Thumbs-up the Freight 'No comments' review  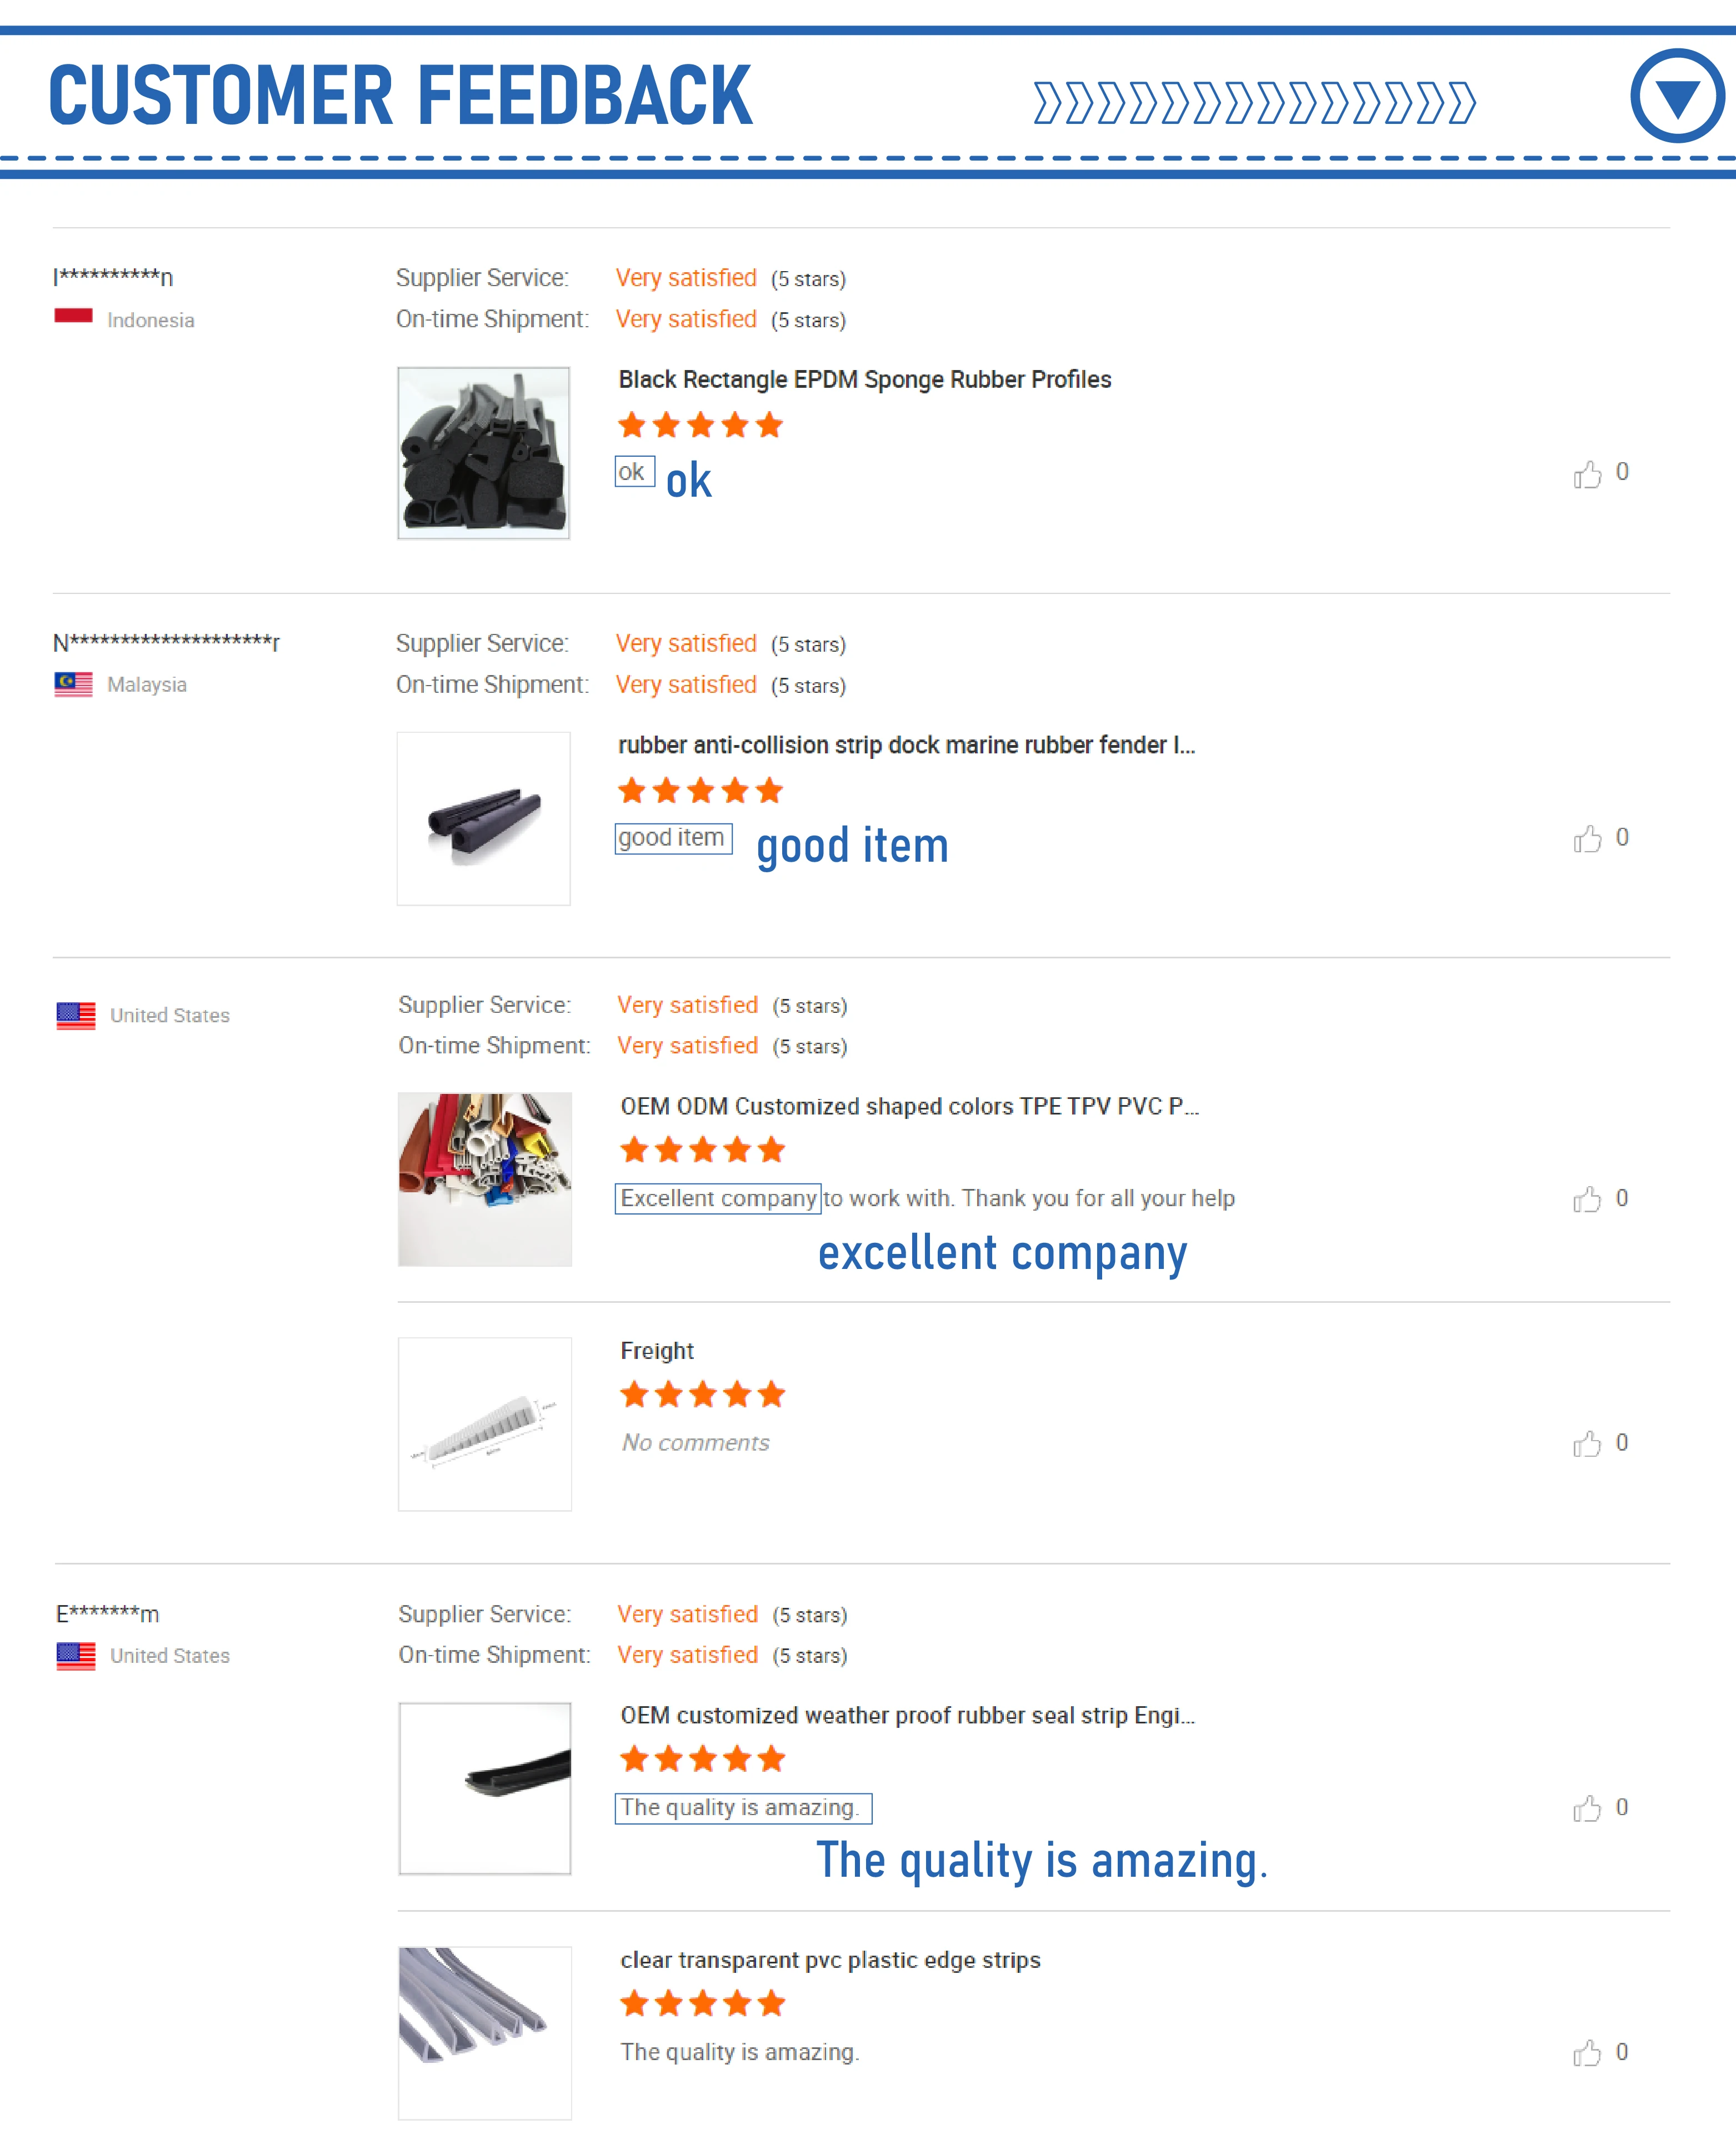pyautogui.click(x=1587, y=1443)
